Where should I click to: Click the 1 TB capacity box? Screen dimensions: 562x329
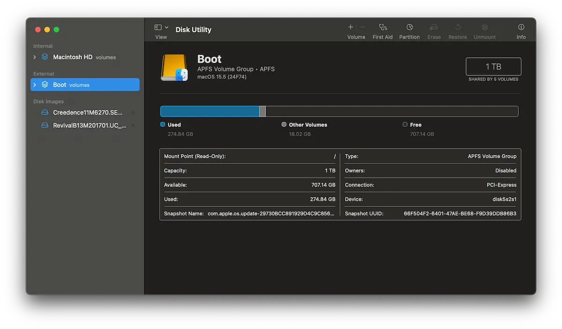[494, 66]
